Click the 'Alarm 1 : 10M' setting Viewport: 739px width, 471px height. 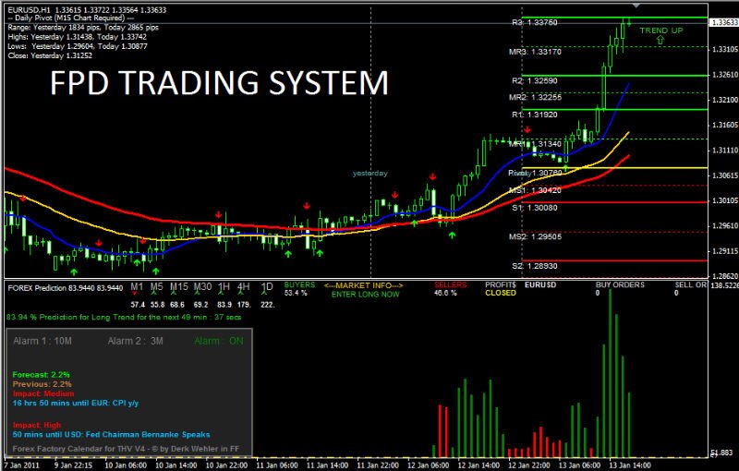click(x=42, y=341)
